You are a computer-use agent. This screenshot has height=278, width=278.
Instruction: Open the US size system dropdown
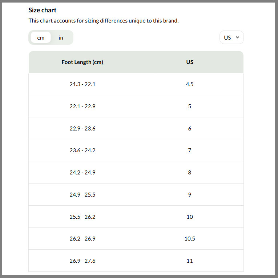tap(231, 37)
